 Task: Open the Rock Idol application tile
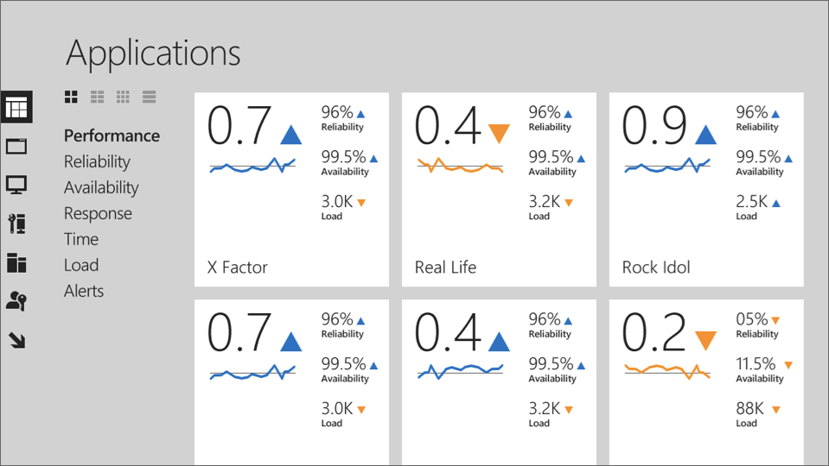706,189
